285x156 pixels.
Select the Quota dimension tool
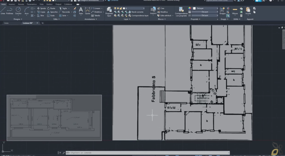pyautogui.click(x=87, y=11)
